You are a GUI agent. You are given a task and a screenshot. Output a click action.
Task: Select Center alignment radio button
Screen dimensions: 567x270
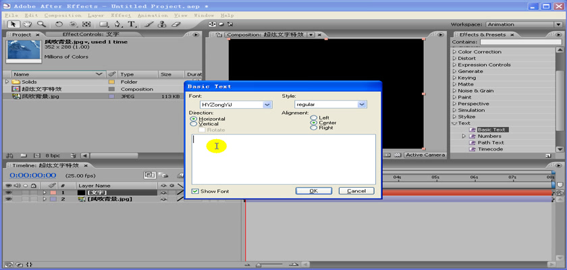313,123
